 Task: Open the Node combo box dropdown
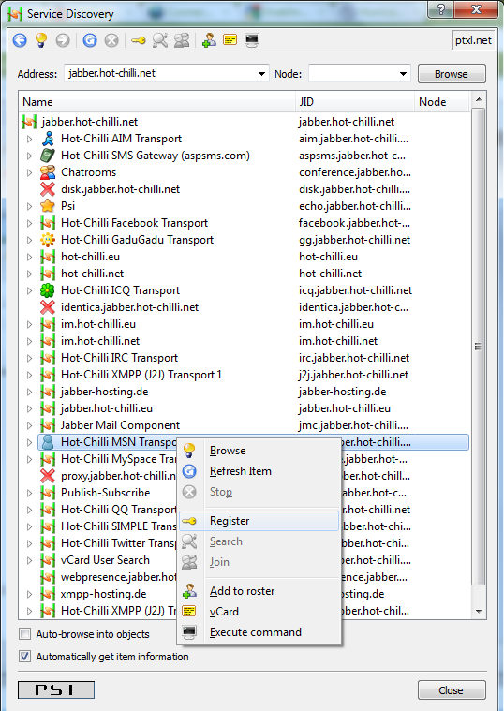click(403, 74)
